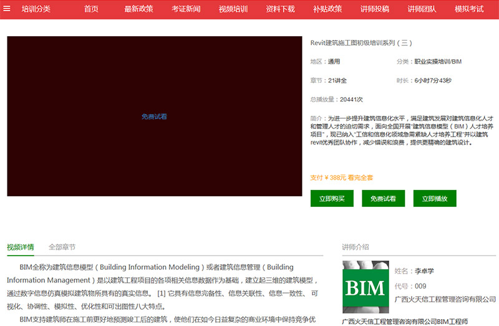
Task: Click the instructor name 李卓学
Action: click(424, 271)
